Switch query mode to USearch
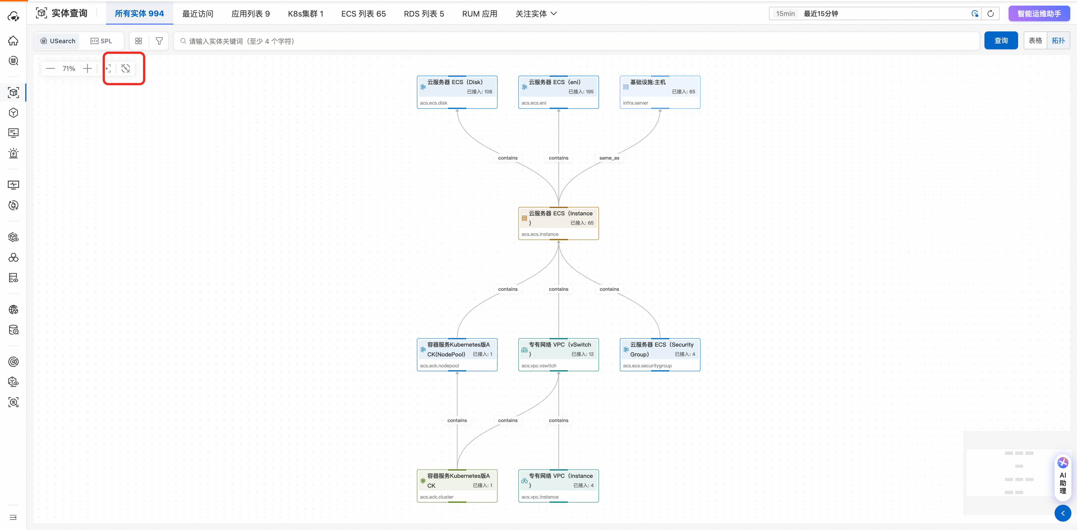The image size is (1077, 530). (x=58, y=41)
